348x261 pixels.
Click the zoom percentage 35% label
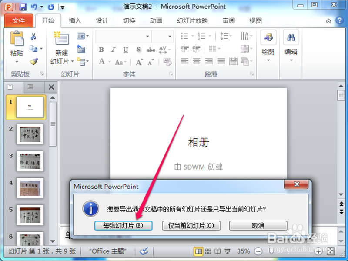(244, 251)
